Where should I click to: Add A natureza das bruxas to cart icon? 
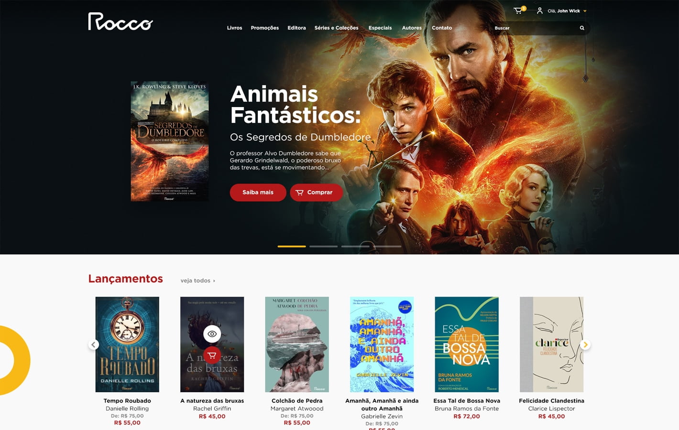pyautogui.click(x=212, y=355)
